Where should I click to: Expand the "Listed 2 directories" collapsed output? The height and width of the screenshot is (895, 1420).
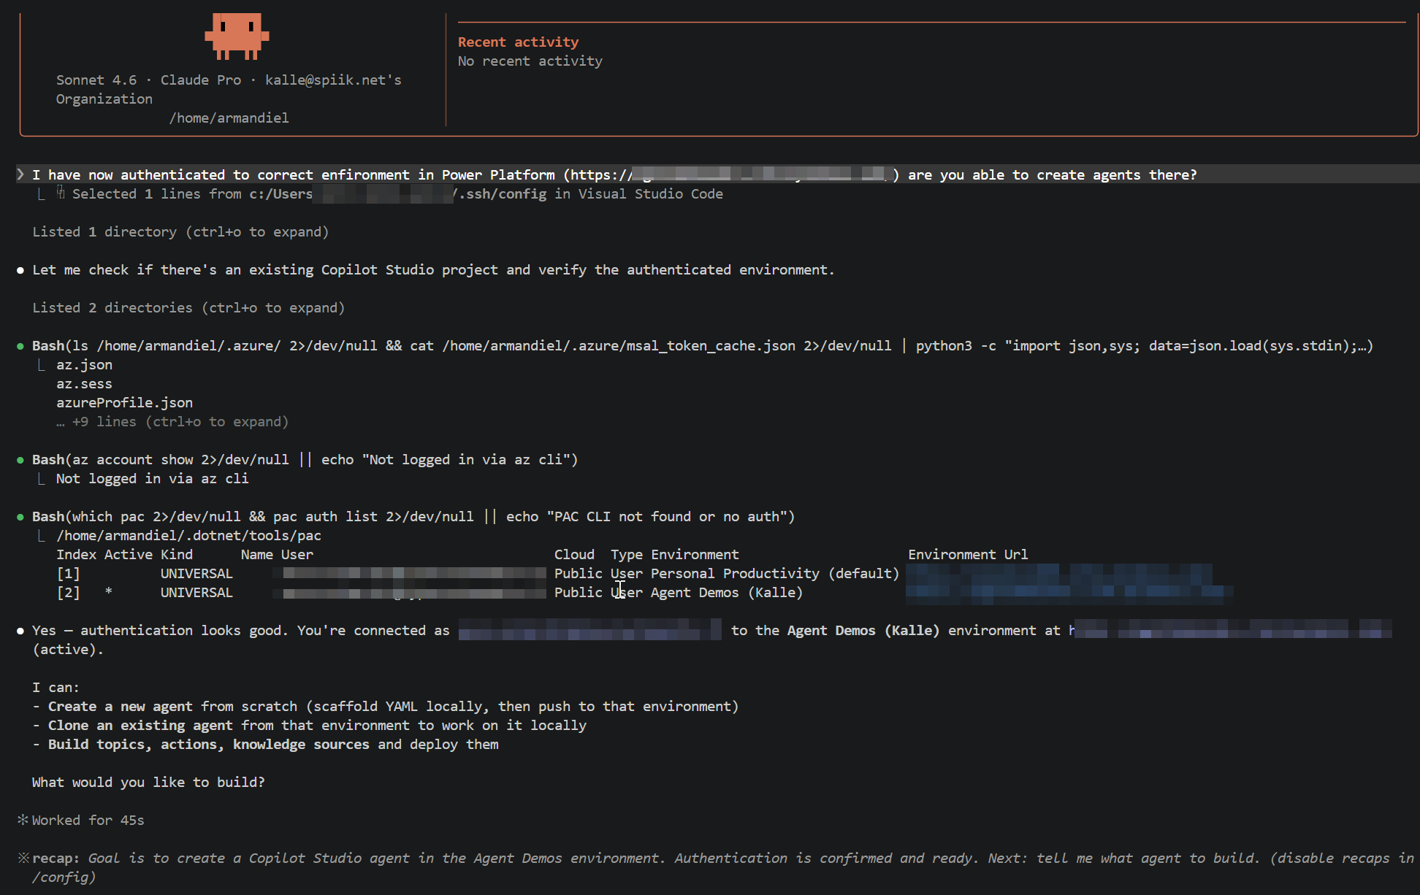pos(188,307)
